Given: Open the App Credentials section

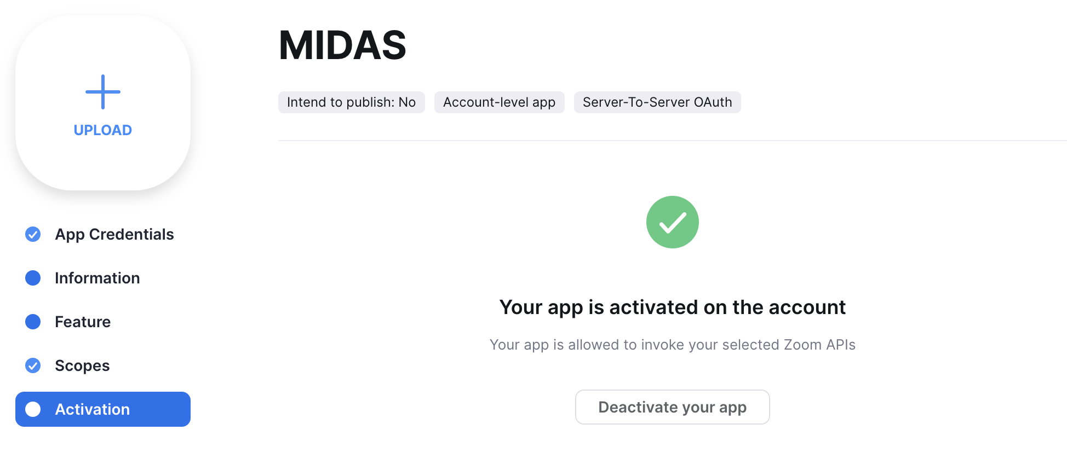Looking at the screenshot, I should (x=114, y=234).
